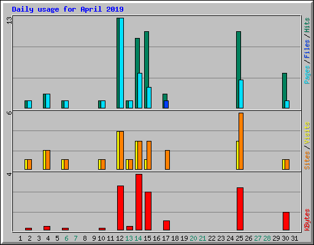
Task: Click the red KBytes bar for day 30
Action: tap(286, 221)
